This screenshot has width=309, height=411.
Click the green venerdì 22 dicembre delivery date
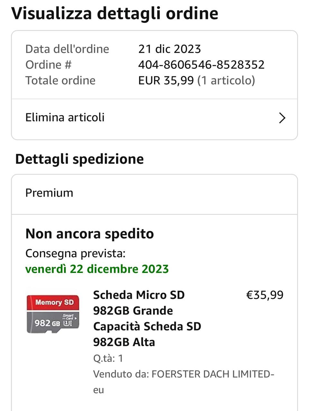(97, 269)
